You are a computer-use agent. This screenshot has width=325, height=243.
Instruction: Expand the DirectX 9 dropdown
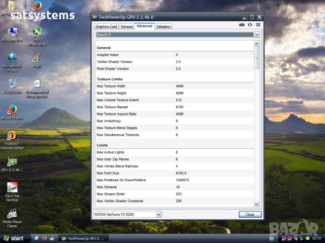[x=256, y=34]
